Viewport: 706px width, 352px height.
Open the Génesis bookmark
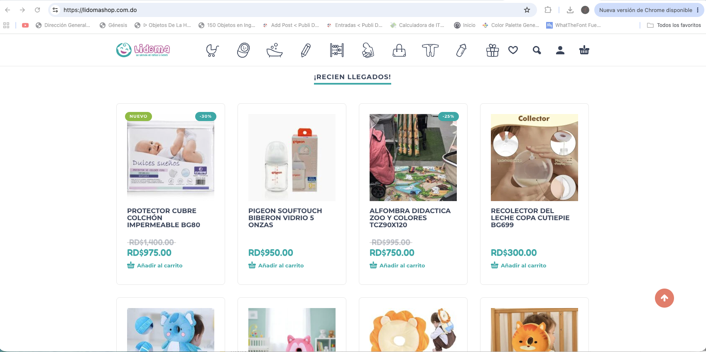(113, 25)
